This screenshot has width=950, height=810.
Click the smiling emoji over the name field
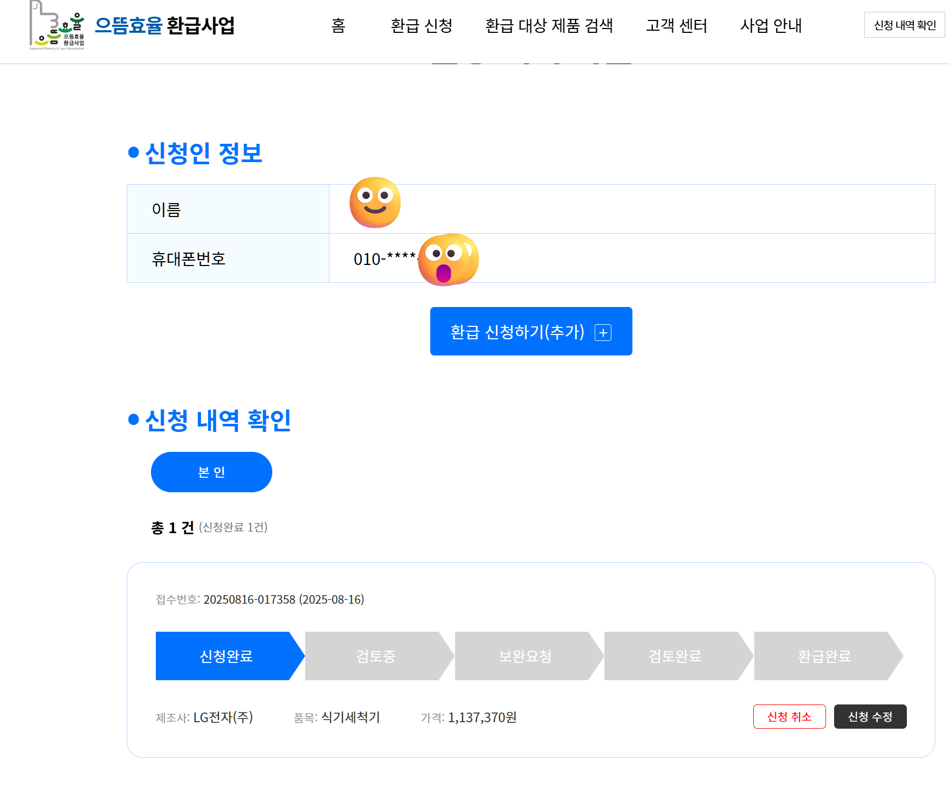pyautogui.click(x=375, y=202)
